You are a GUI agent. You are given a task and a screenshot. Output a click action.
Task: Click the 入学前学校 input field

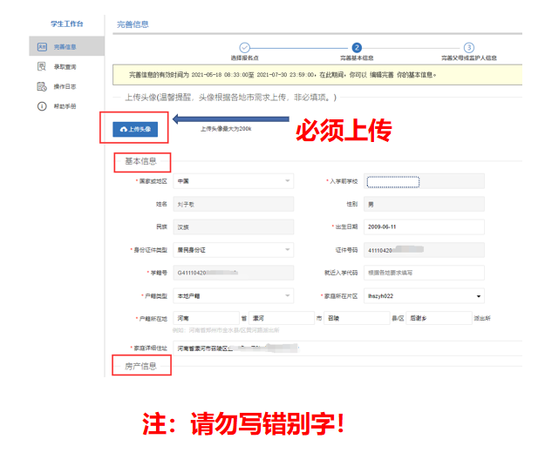[x=424, y=181]
